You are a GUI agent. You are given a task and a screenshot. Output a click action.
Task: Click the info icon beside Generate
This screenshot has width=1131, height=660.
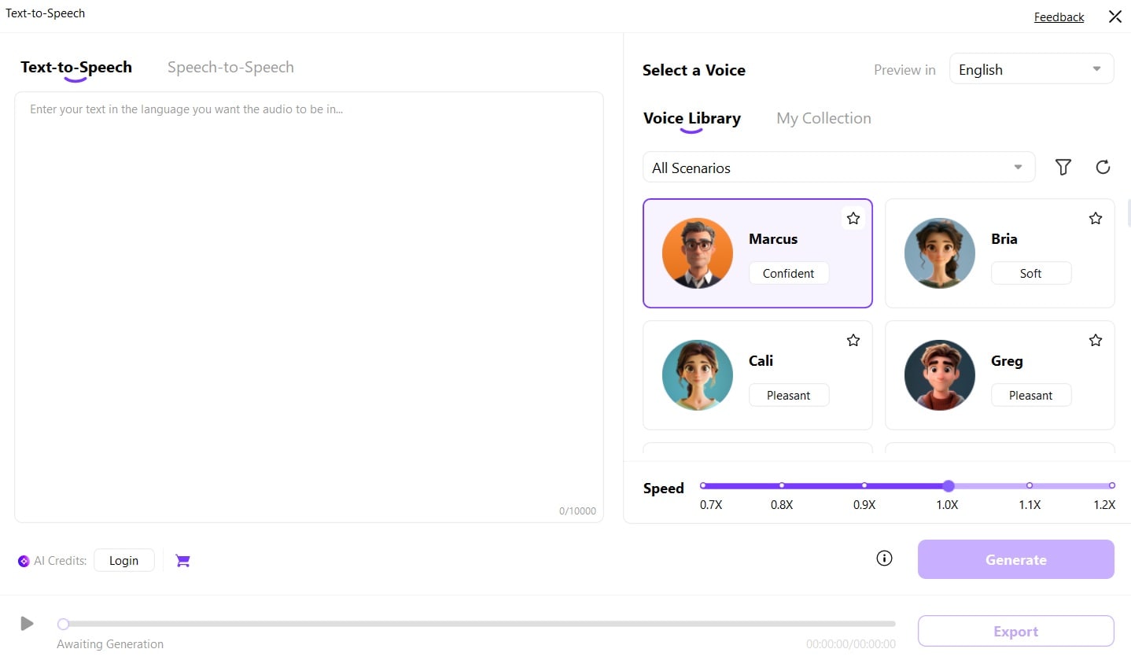coord(884,559)
